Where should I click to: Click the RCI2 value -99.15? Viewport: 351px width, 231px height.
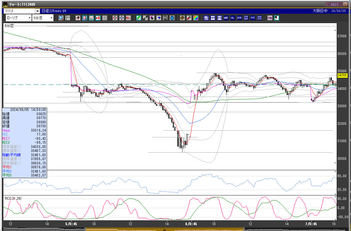click(40, 143)
